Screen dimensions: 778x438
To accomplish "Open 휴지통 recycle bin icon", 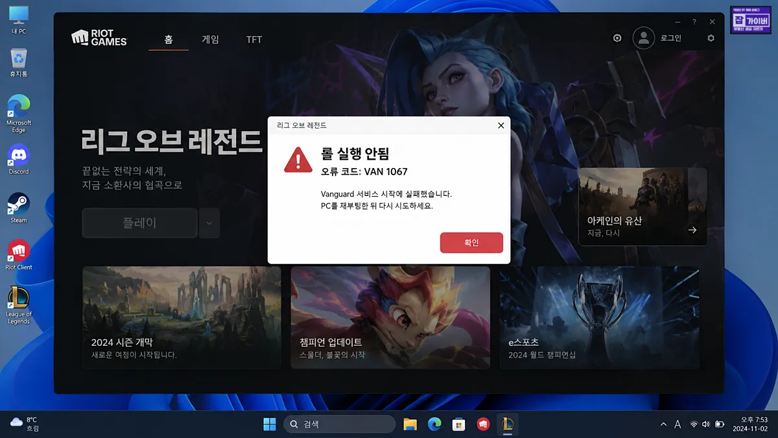I will [x=19, y=63].
